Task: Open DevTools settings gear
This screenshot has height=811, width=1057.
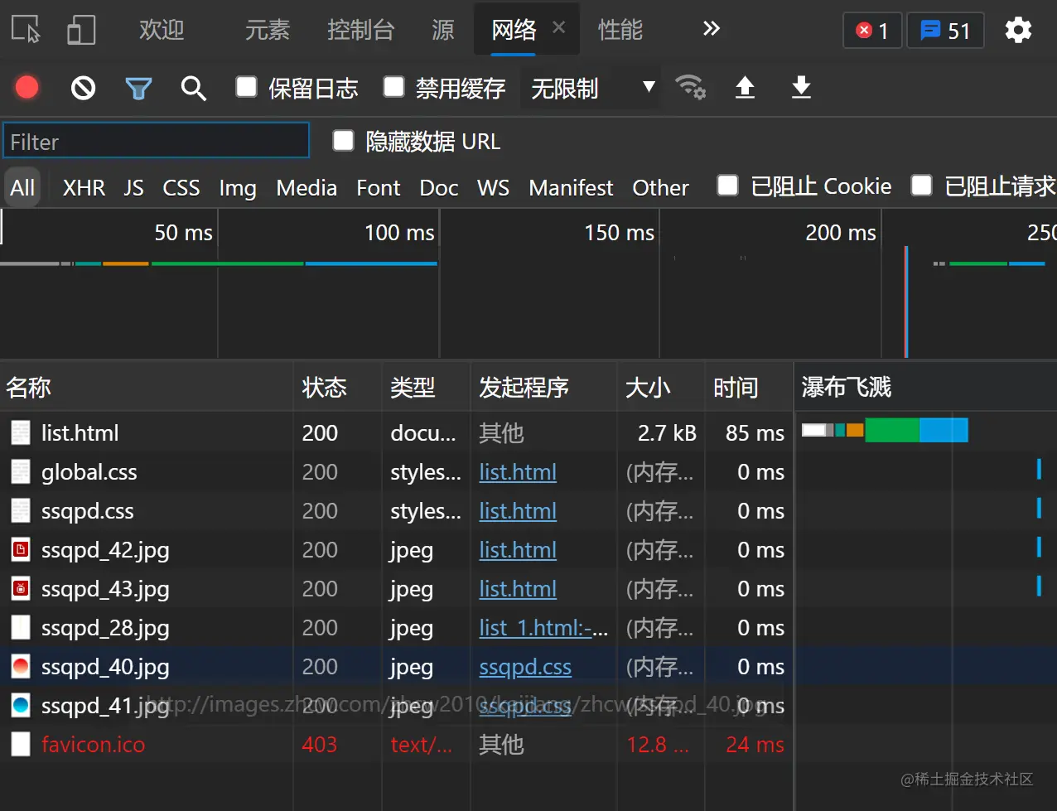Action: coord(1018,31)
